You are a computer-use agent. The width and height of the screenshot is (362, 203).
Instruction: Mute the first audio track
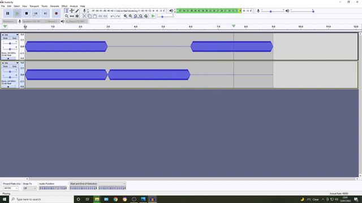pos(6,38)
